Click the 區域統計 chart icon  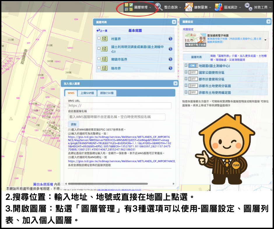(x=219, y=7)
